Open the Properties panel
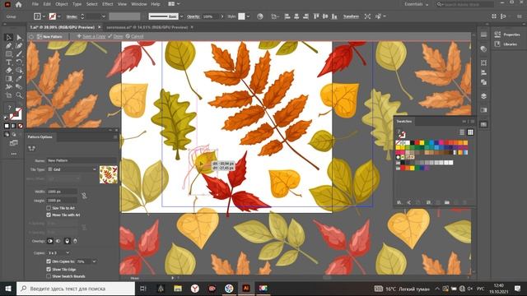 (x=507, y=35)
